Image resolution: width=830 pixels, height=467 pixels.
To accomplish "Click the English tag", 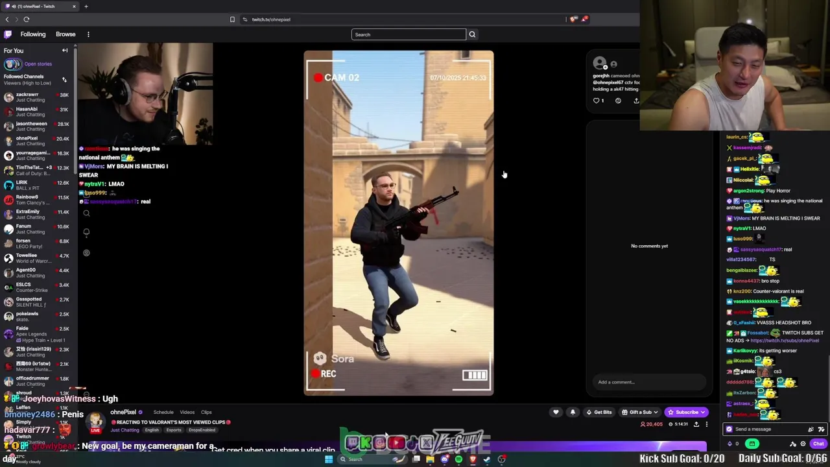I will (x=152, y=430).
